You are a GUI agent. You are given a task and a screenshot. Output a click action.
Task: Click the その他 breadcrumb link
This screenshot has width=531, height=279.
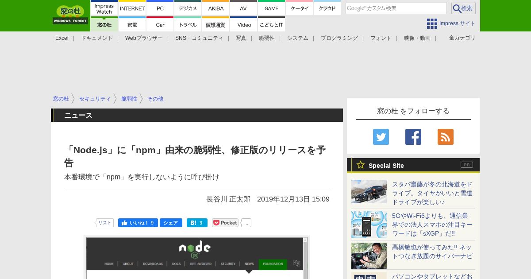(x=155, y=99)
